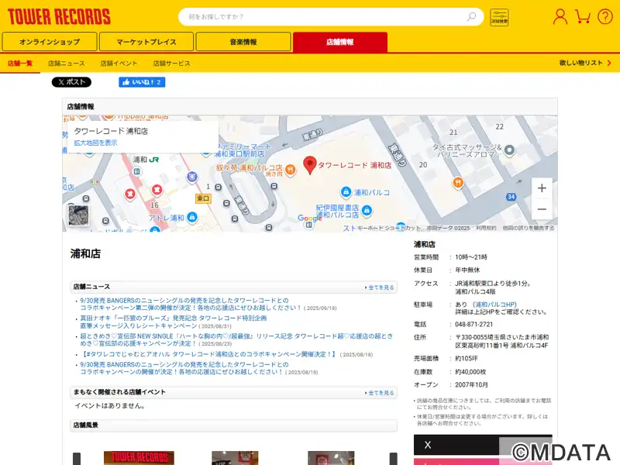Open the BANGERS campaign news dated 2025/09/19

coord(191,304)
